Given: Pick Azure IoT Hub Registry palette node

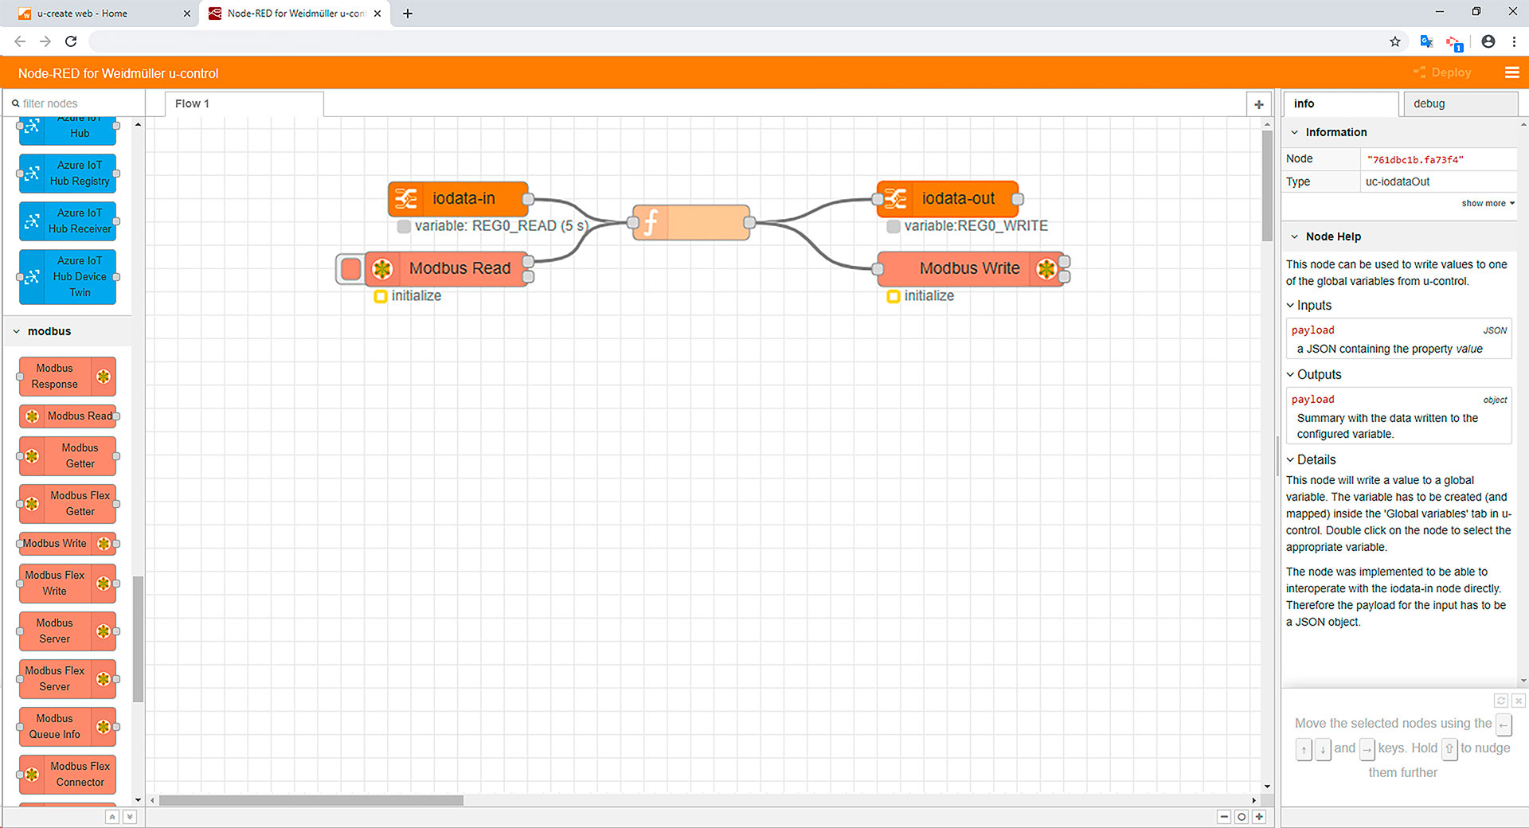Looking at the screenshot, I should 68,173.
